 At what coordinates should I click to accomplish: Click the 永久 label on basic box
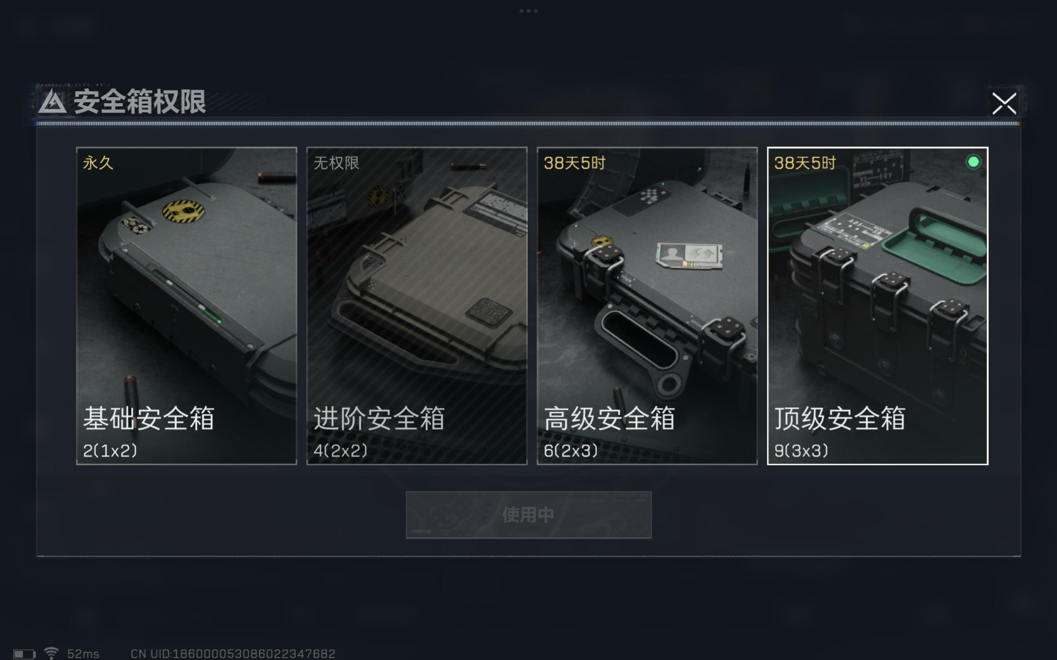pos(98,163)
